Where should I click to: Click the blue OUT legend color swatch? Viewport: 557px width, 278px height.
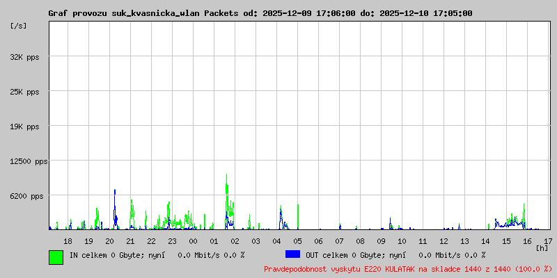(292, 254)
